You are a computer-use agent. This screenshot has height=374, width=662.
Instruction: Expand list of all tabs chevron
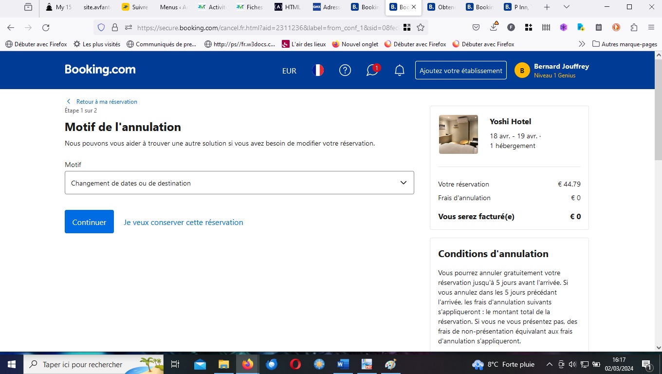click(566, 7)
